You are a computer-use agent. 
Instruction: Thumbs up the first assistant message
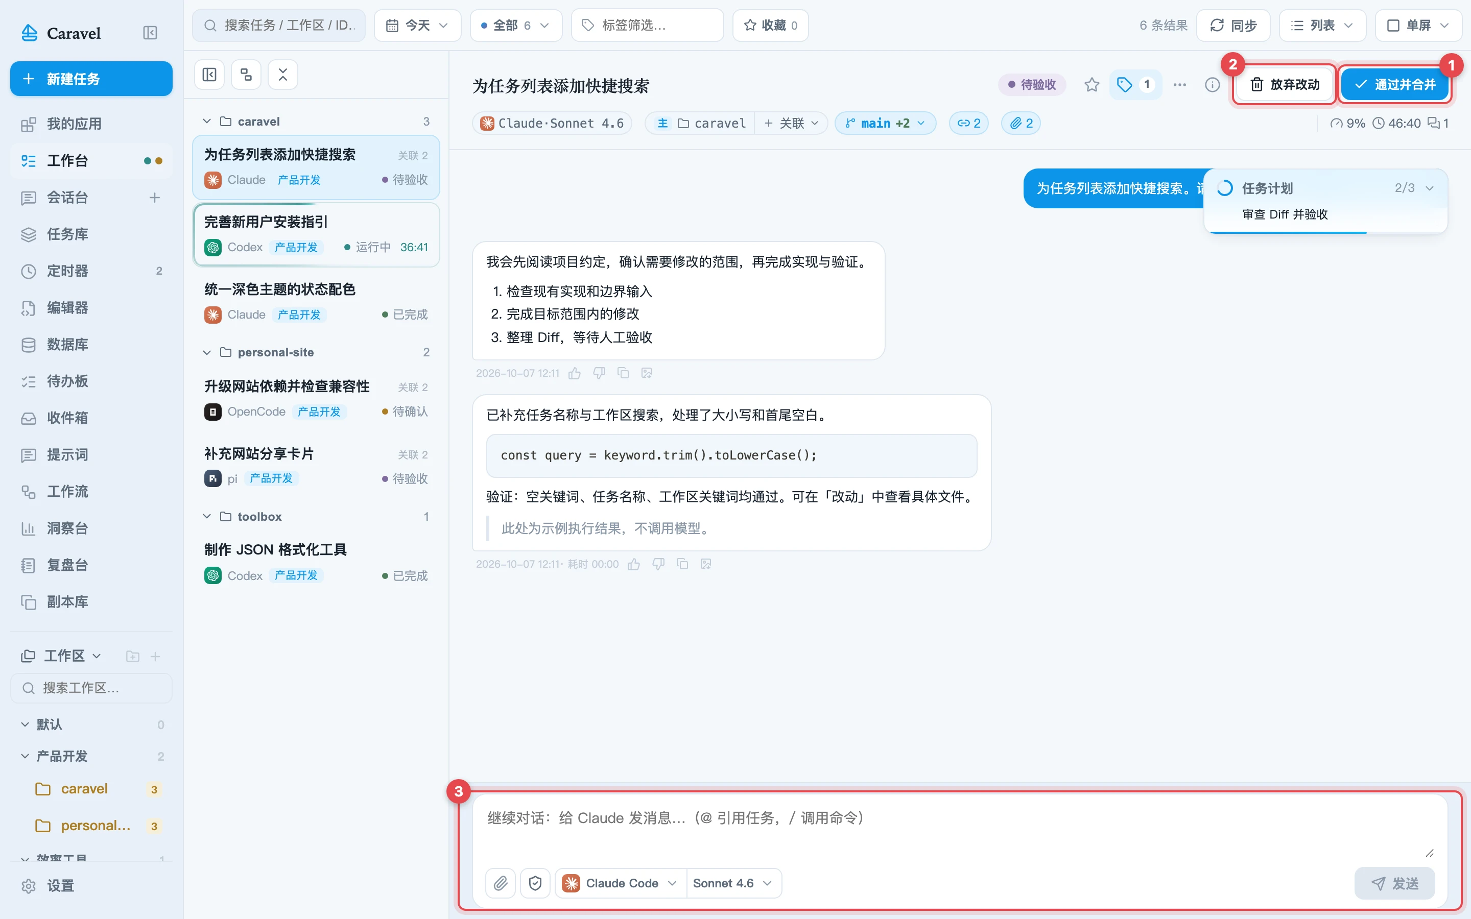(575, 373)
